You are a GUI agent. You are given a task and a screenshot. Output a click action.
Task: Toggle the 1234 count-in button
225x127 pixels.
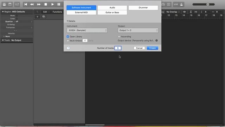point(176,4)
